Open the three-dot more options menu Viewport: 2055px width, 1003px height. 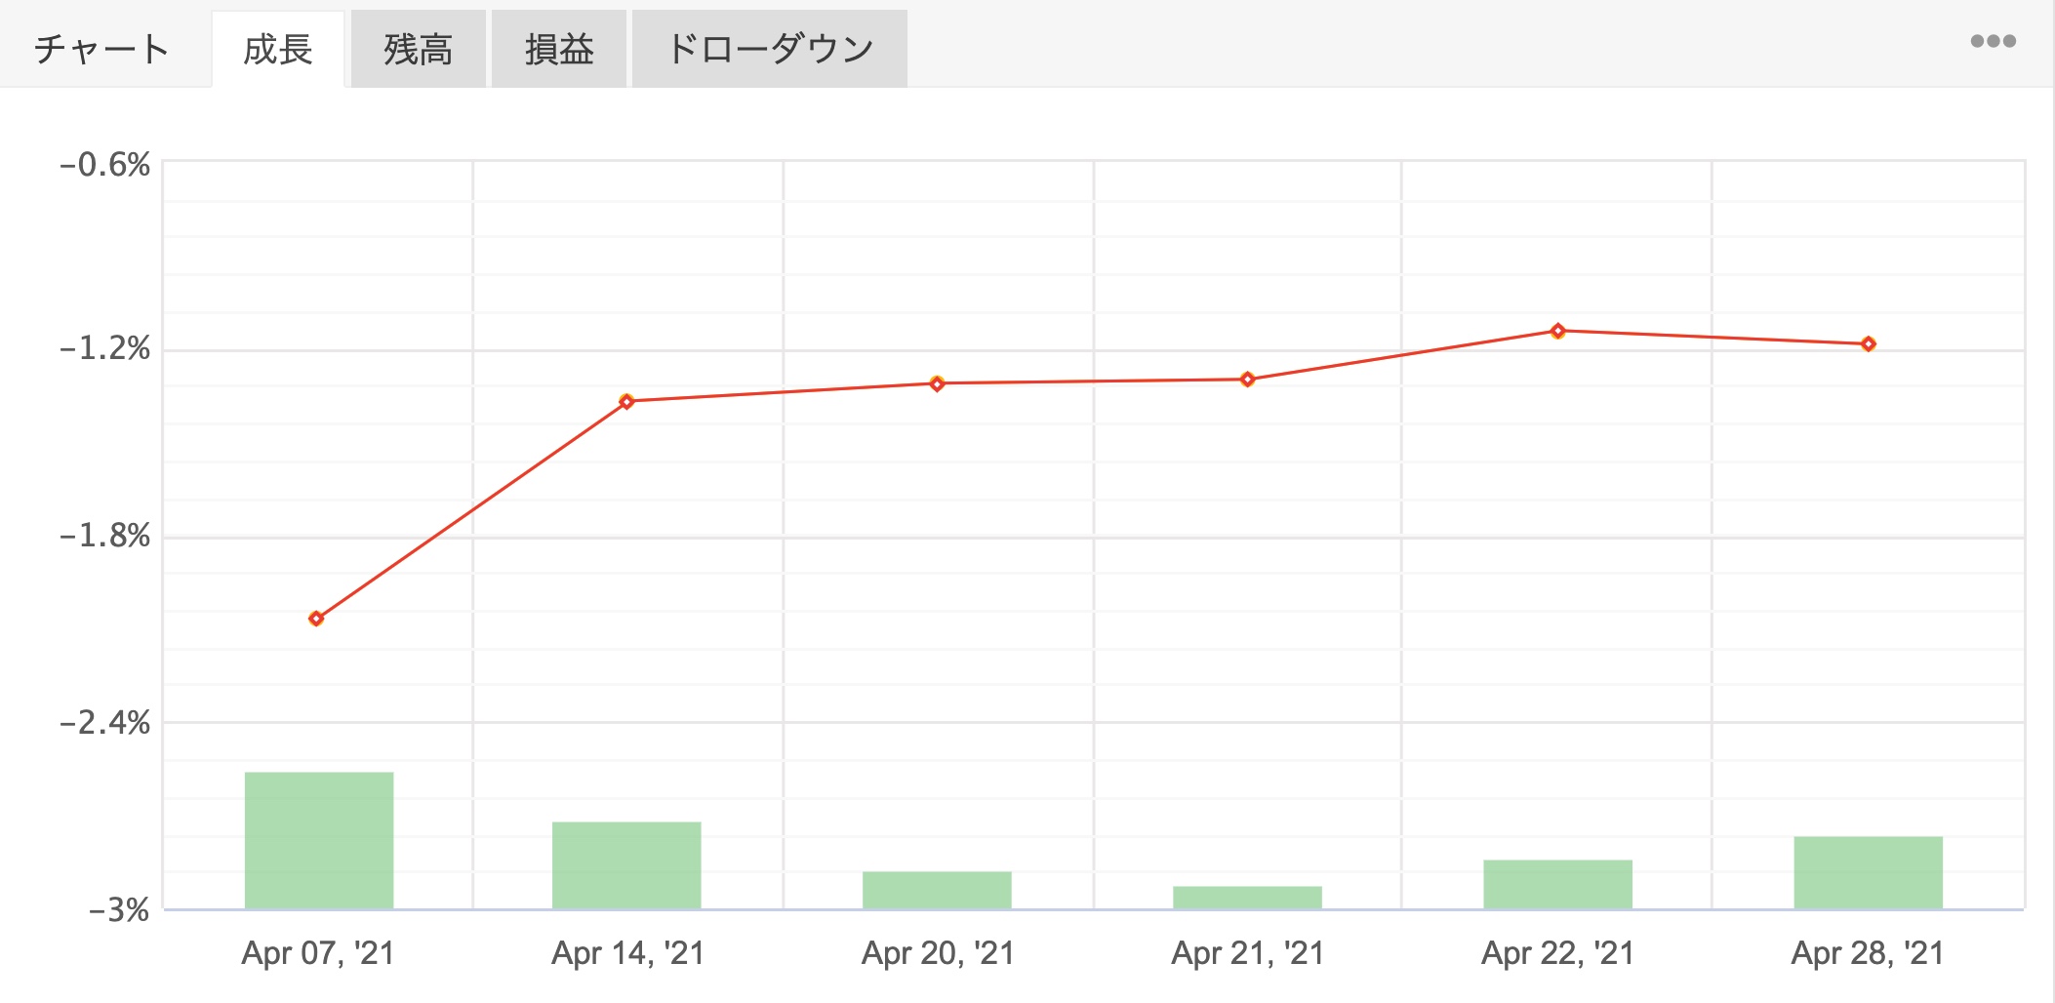coord(1993,41)
